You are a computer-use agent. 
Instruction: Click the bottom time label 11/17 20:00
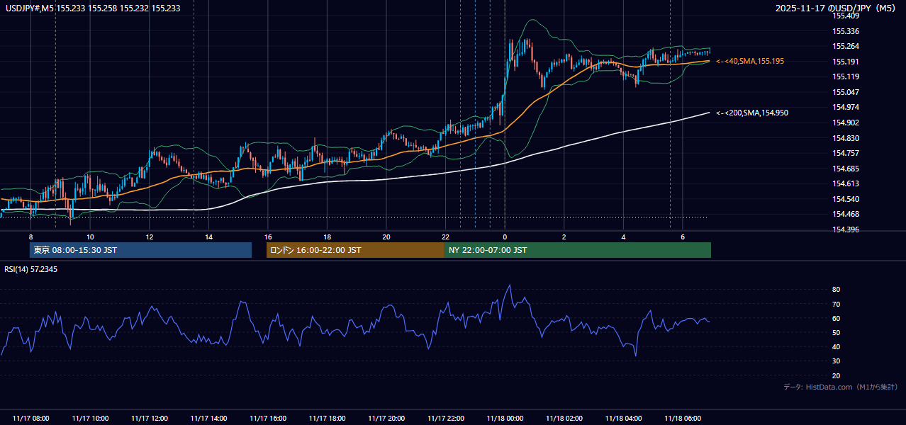[x=386, y=419]
